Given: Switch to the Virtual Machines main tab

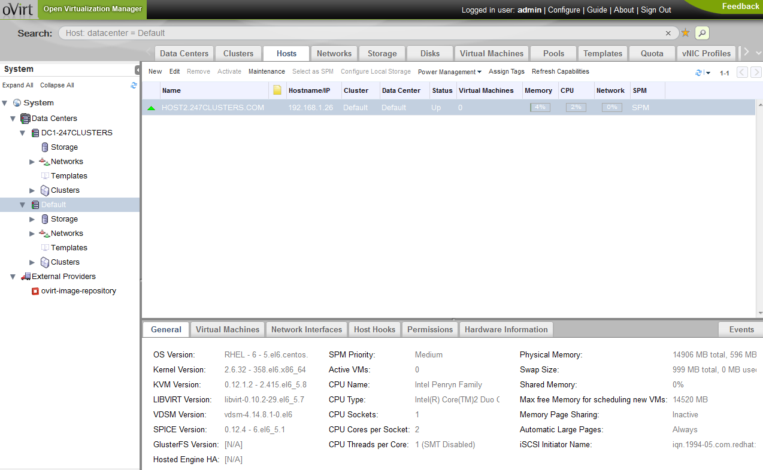Looking at the screenshot, I should tap(491, 53).
